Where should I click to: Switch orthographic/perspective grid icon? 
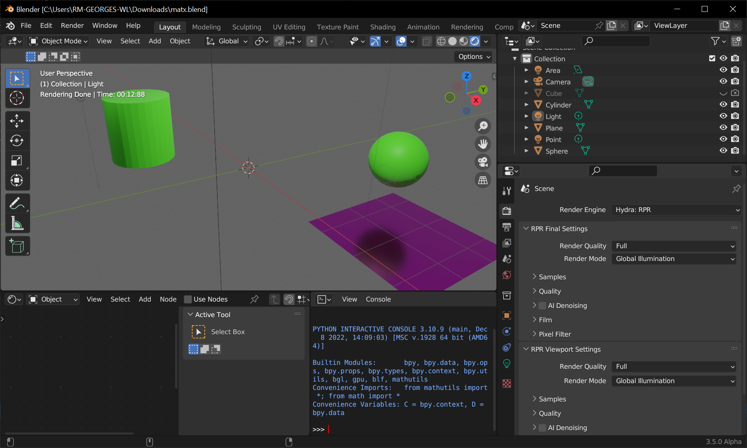[483, 180]
